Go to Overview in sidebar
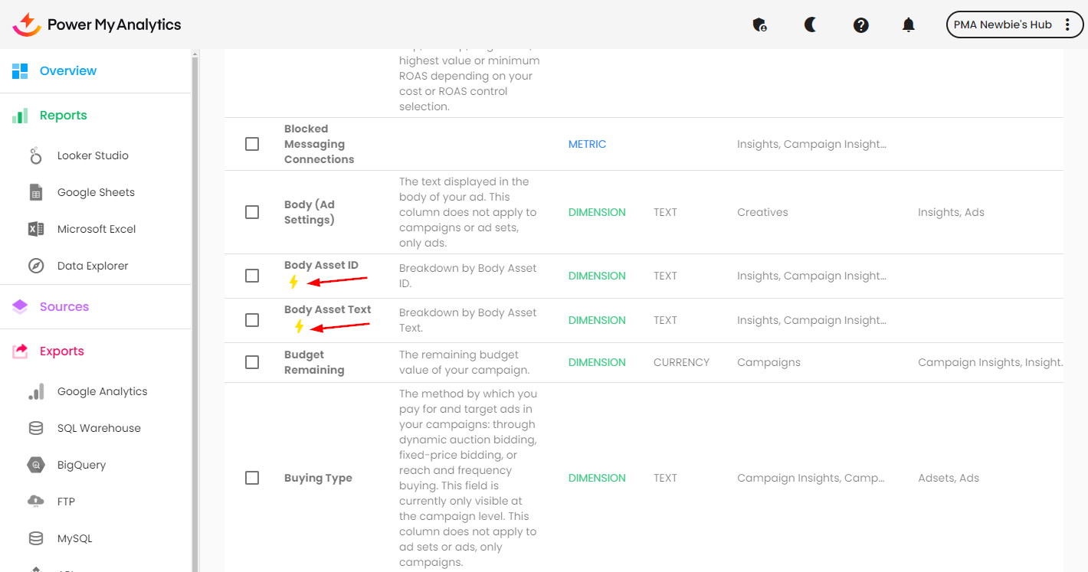The width and height of the screenshot is (1088, 572). (67, 71)
